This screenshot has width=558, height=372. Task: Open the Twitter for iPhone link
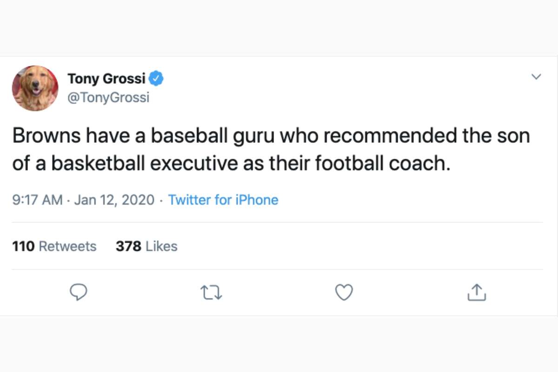click(223, 199)
